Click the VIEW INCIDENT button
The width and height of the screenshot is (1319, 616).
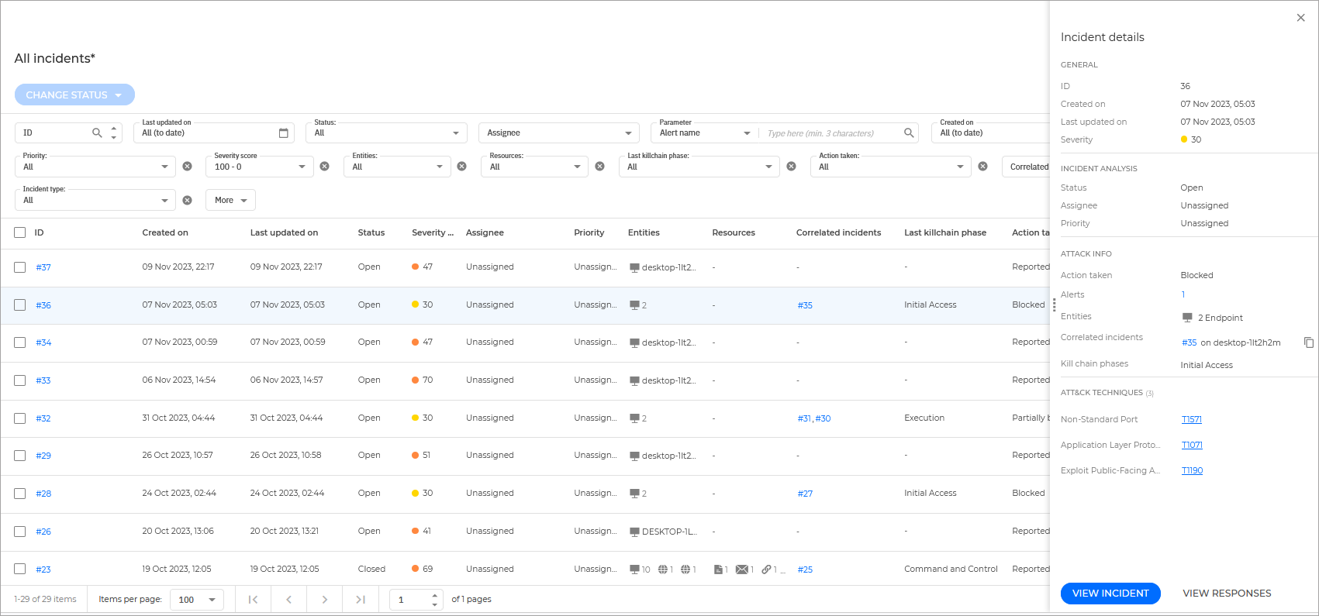pos(1110,594)
